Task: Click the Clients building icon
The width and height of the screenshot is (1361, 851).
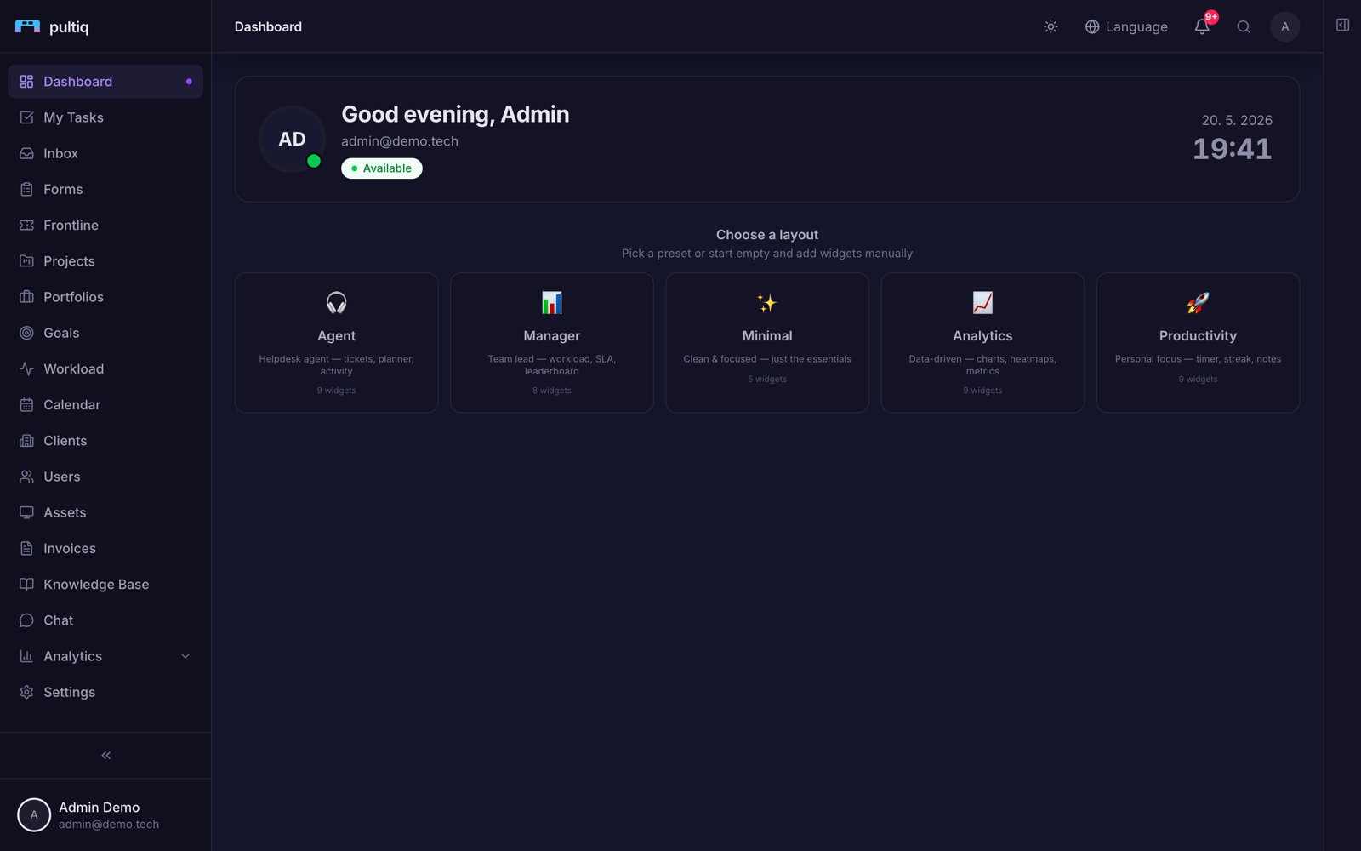Action: pos(26,441)
